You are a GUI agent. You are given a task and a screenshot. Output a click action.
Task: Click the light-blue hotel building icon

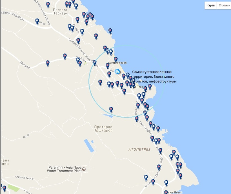coord(117,71)
